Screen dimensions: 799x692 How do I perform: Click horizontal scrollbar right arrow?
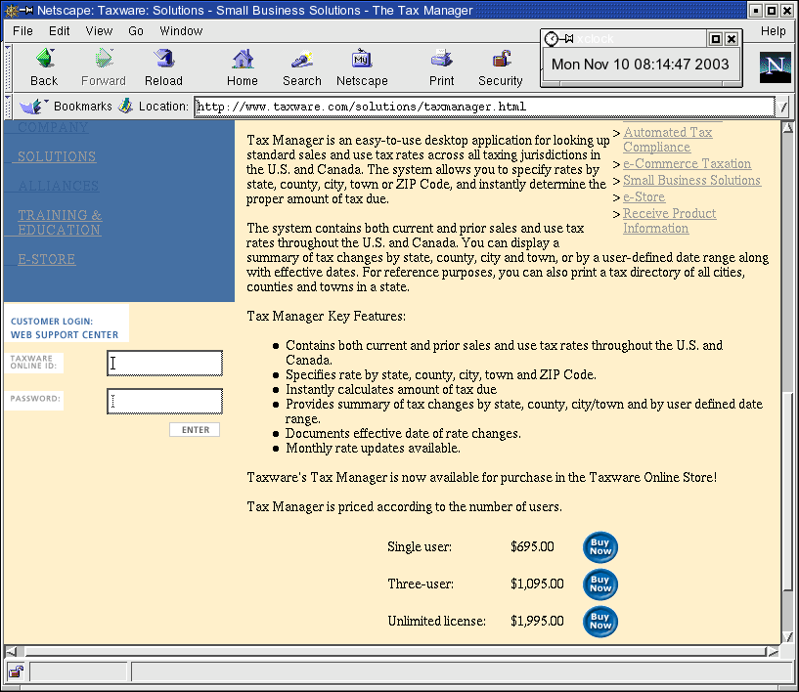pos(774,652)
